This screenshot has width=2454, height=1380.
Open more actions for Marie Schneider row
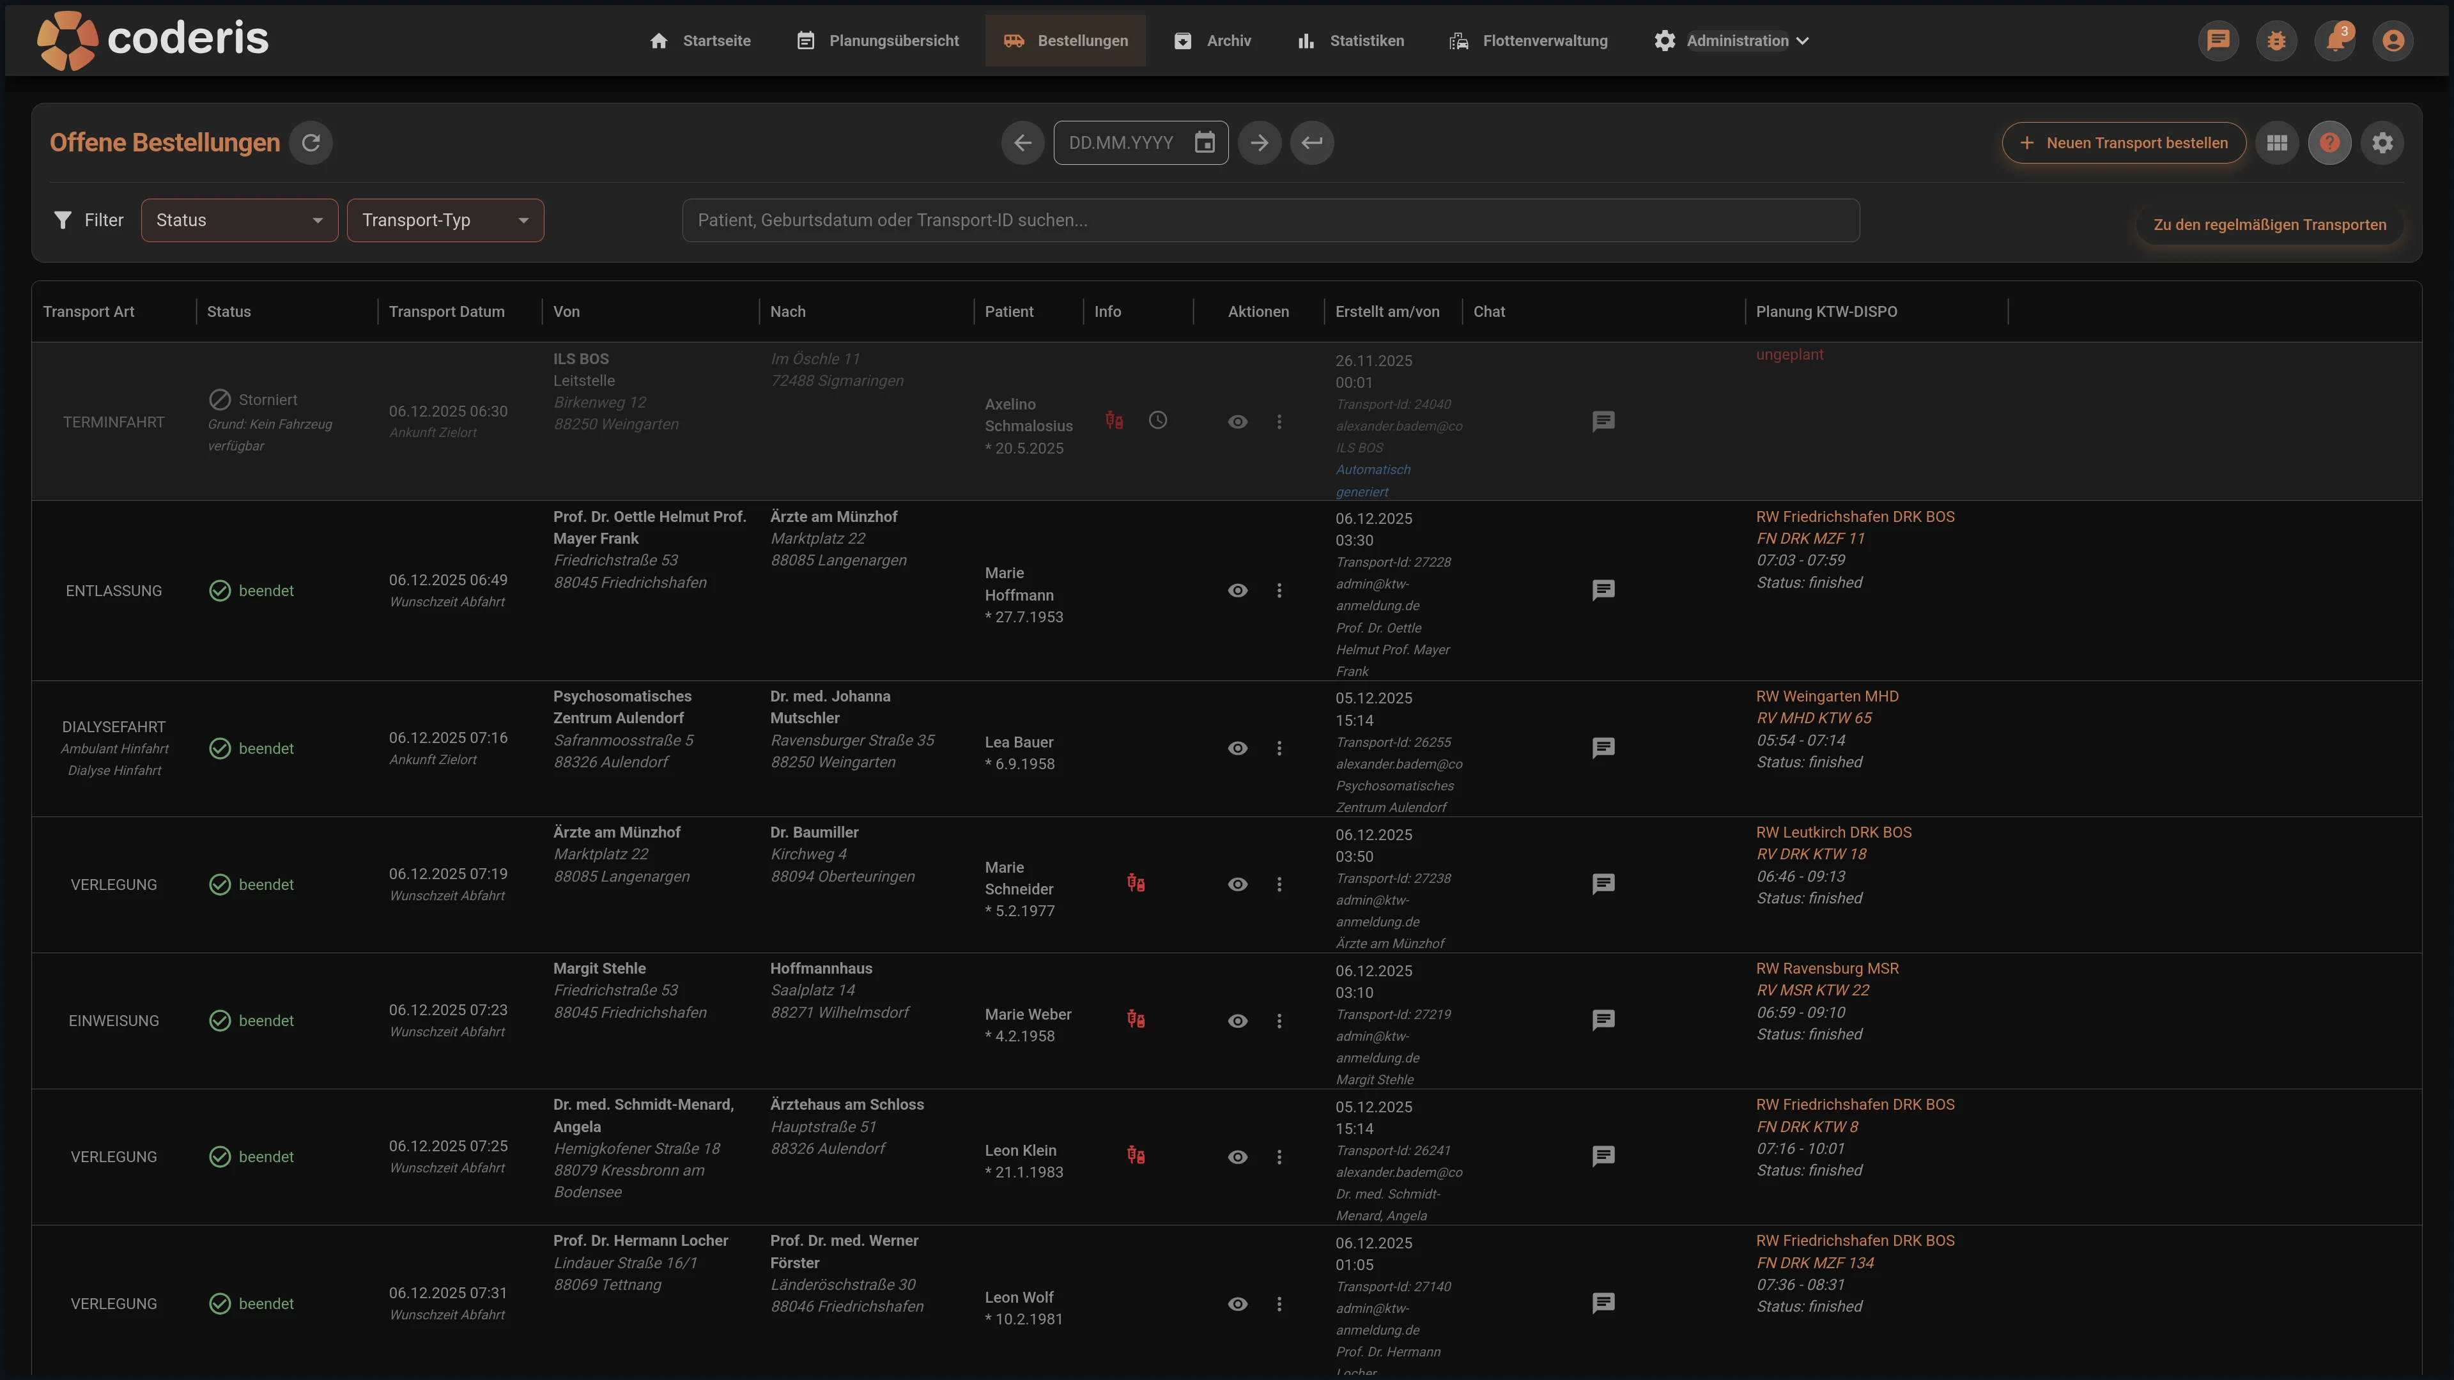point(1279,885)
